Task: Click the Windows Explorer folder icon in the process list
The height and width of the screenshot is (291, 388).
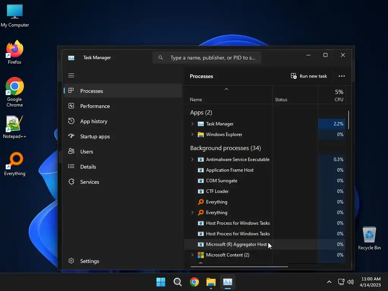Action: click(201, 135)
